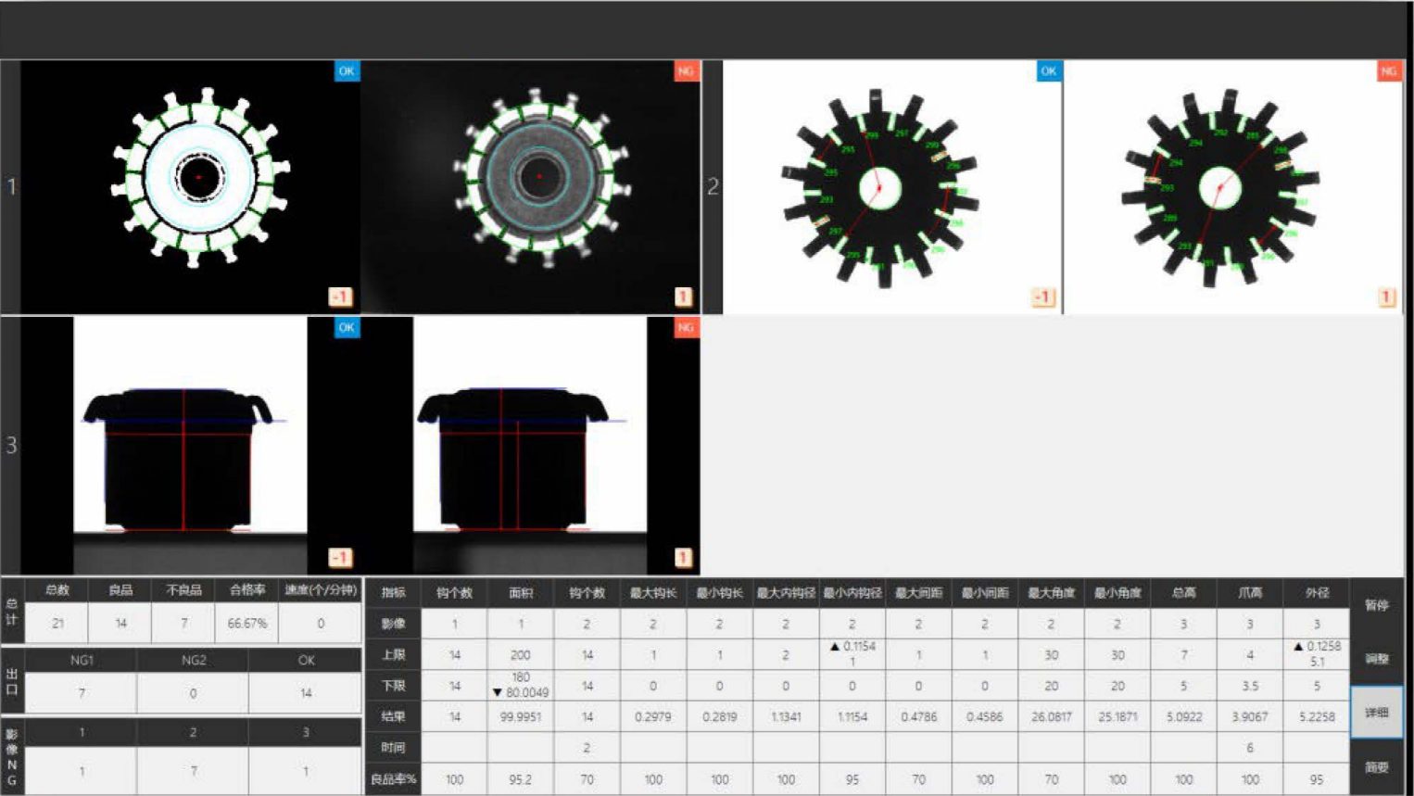1414x796 pixels.
Task: Open camera 2 OK gear image with green measurements
Action: tap(880, 187)
